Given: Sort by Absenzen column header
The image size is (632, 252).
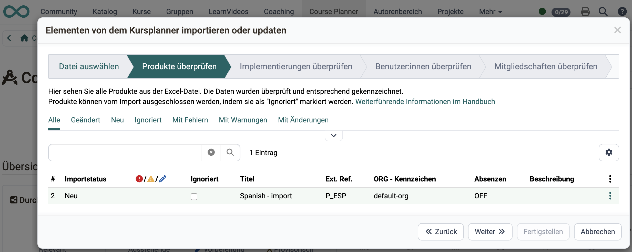Looking at the screenshot, I should tap(490, 179).
